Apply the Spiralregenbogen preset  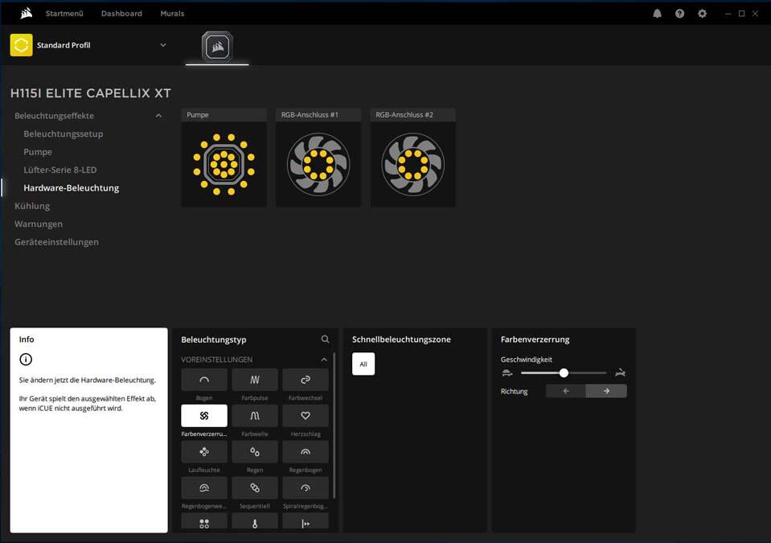click(x=306, y=488)
